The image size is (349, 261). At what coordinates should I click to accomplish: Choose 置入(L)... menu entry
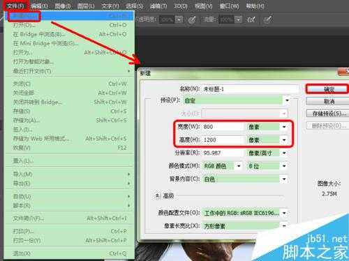click(69, 161)
